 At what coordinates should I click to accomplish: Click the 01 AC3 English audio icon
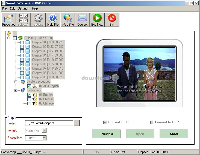(35, 86)
